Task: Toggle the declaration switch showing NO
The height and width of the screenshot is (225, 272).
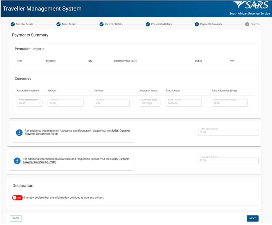Action: coord(17,198)
